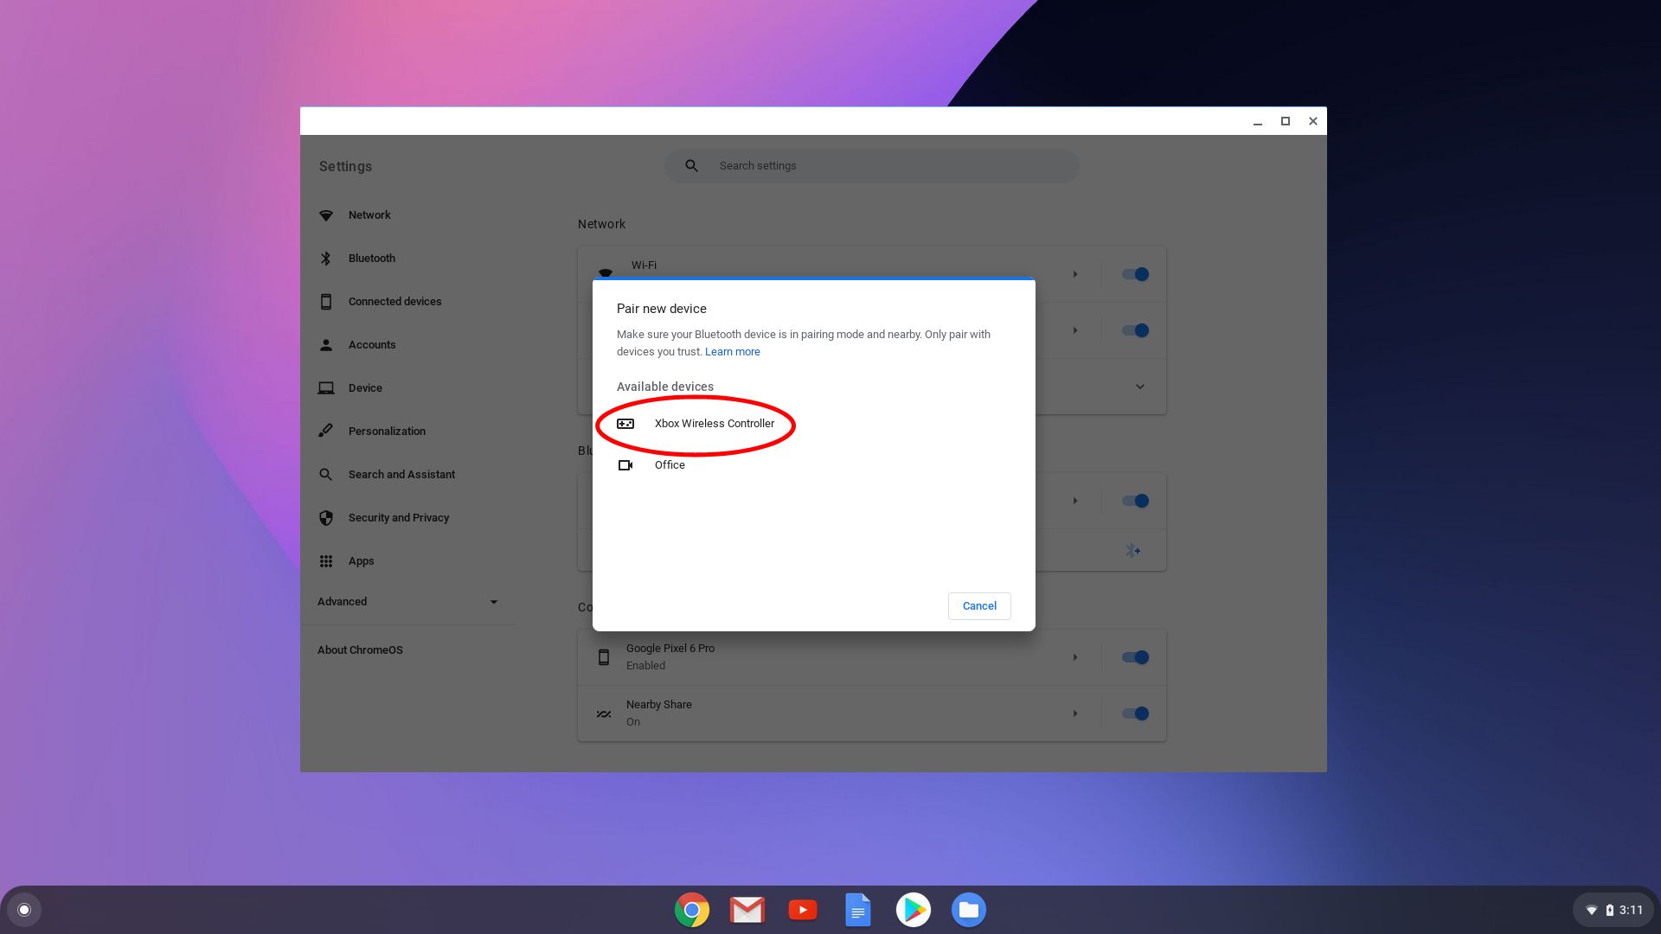Open the launcher button on shelf

(x=24, y=910)
